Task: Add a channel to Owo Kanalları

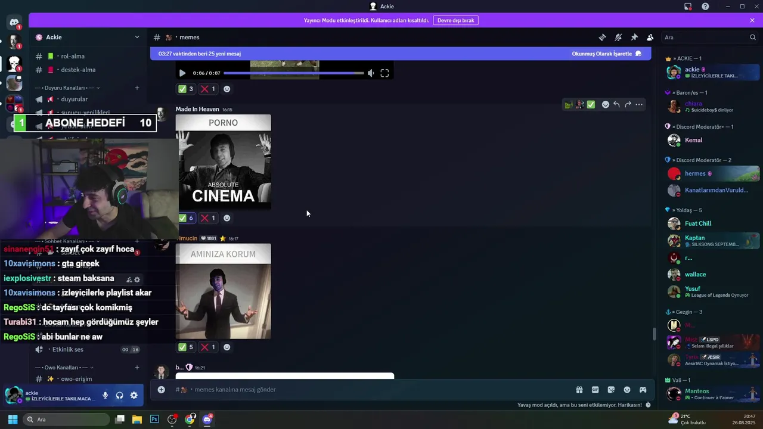Action: 137,368
